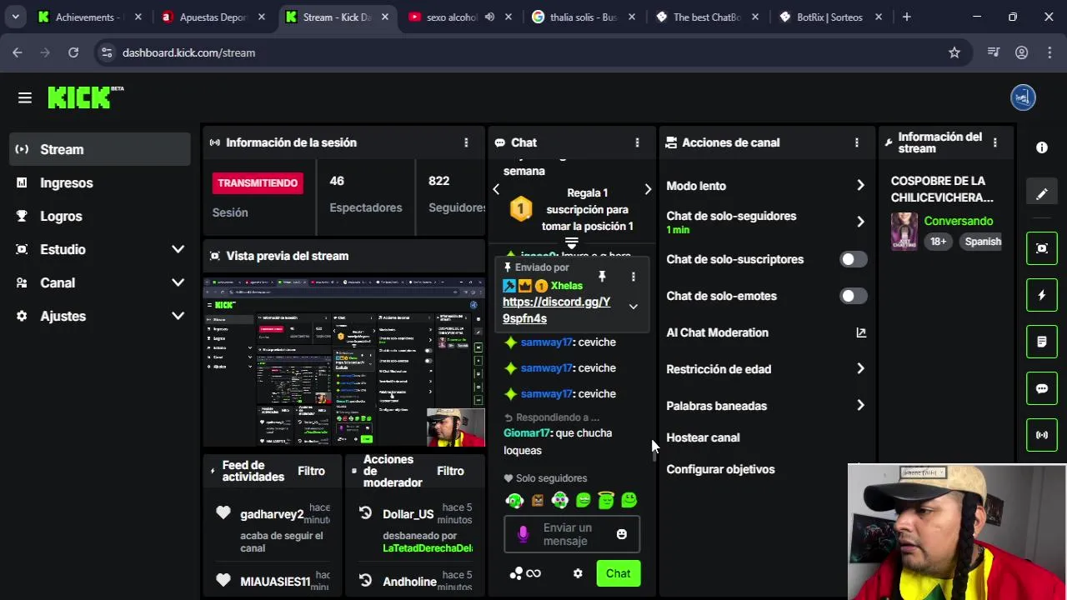Viewport: 1067px width, 600px height.
Task: Open Palabras baneadas arrow
Action: click(x=860, y=406)
